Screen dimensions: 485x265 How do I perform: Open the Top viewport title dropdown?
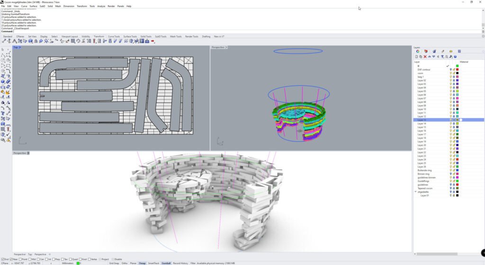20,47
